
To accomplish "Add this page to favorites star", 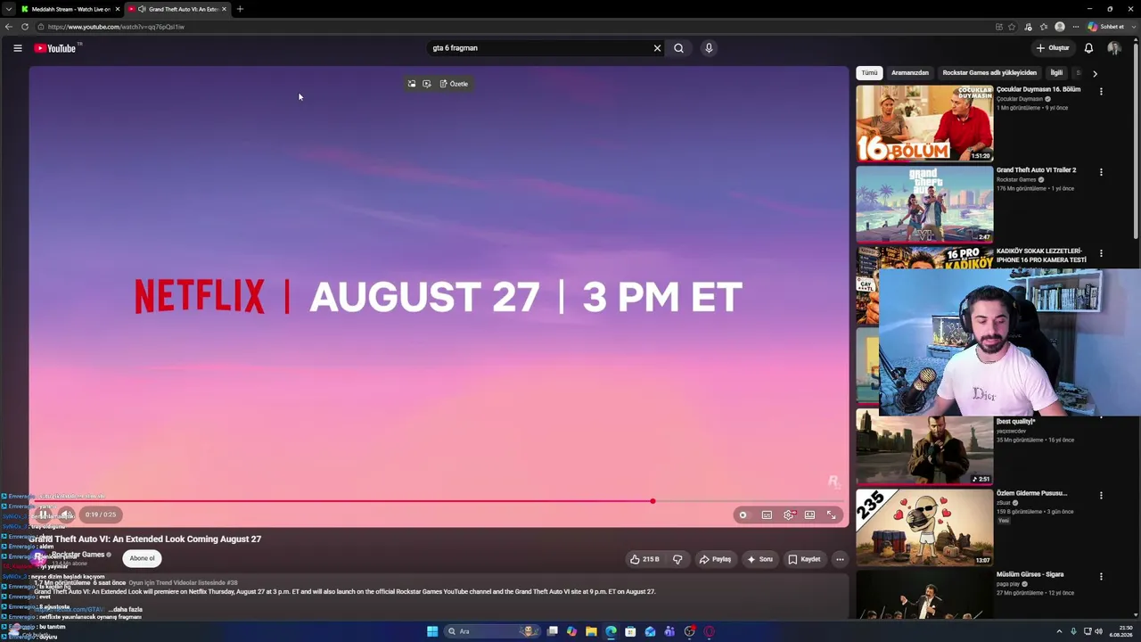I will click(1012, 27).
